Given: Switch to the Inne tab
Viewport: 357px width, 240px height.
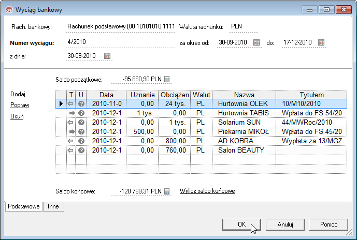Looking at the screenshot, I should 53,206.
